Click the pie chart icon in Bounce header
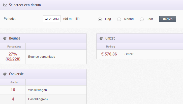This screenshot has height=104, width=183. (x=5, y=38)
